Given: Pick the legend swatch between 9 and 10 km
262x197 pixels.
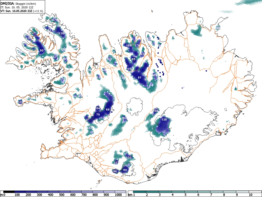Looking at the screenshot, I should click(x=242, y=192).
